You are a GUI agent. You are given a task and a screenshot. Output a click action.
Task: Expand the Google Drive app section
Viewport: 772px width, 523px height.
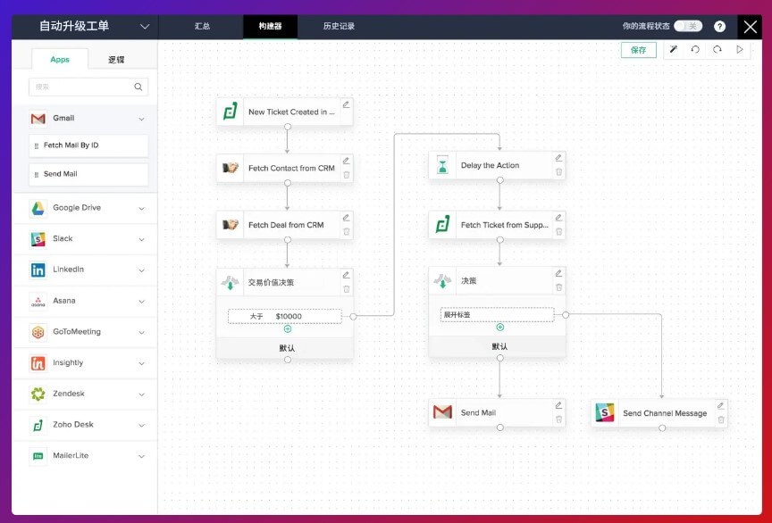point(141,209)
